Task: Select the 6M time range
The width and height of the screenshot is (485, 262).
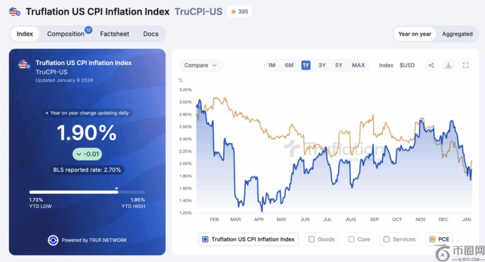Action: [289, 65]
